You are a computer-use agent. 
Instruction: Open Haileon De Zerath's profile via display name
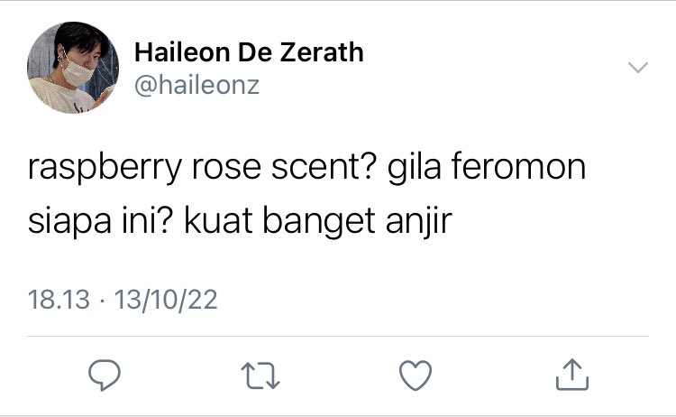pos(249,52)
